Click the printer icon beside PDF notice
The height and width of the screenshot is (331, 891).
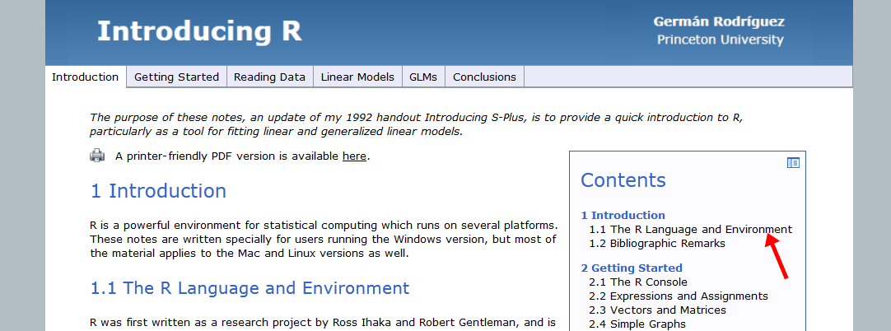[x=97, y=155]
